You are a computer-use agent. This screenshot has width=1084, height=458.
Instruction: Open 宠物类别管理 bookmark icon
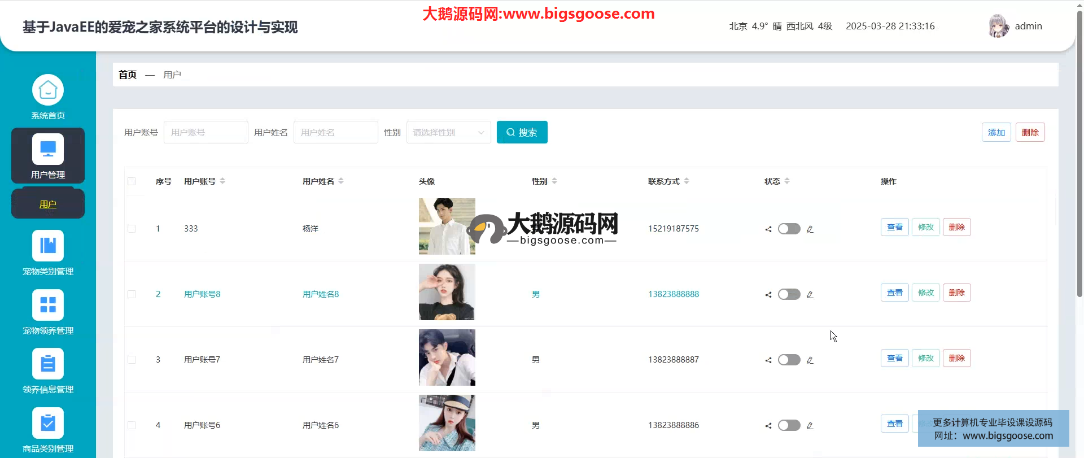[48, 246]
